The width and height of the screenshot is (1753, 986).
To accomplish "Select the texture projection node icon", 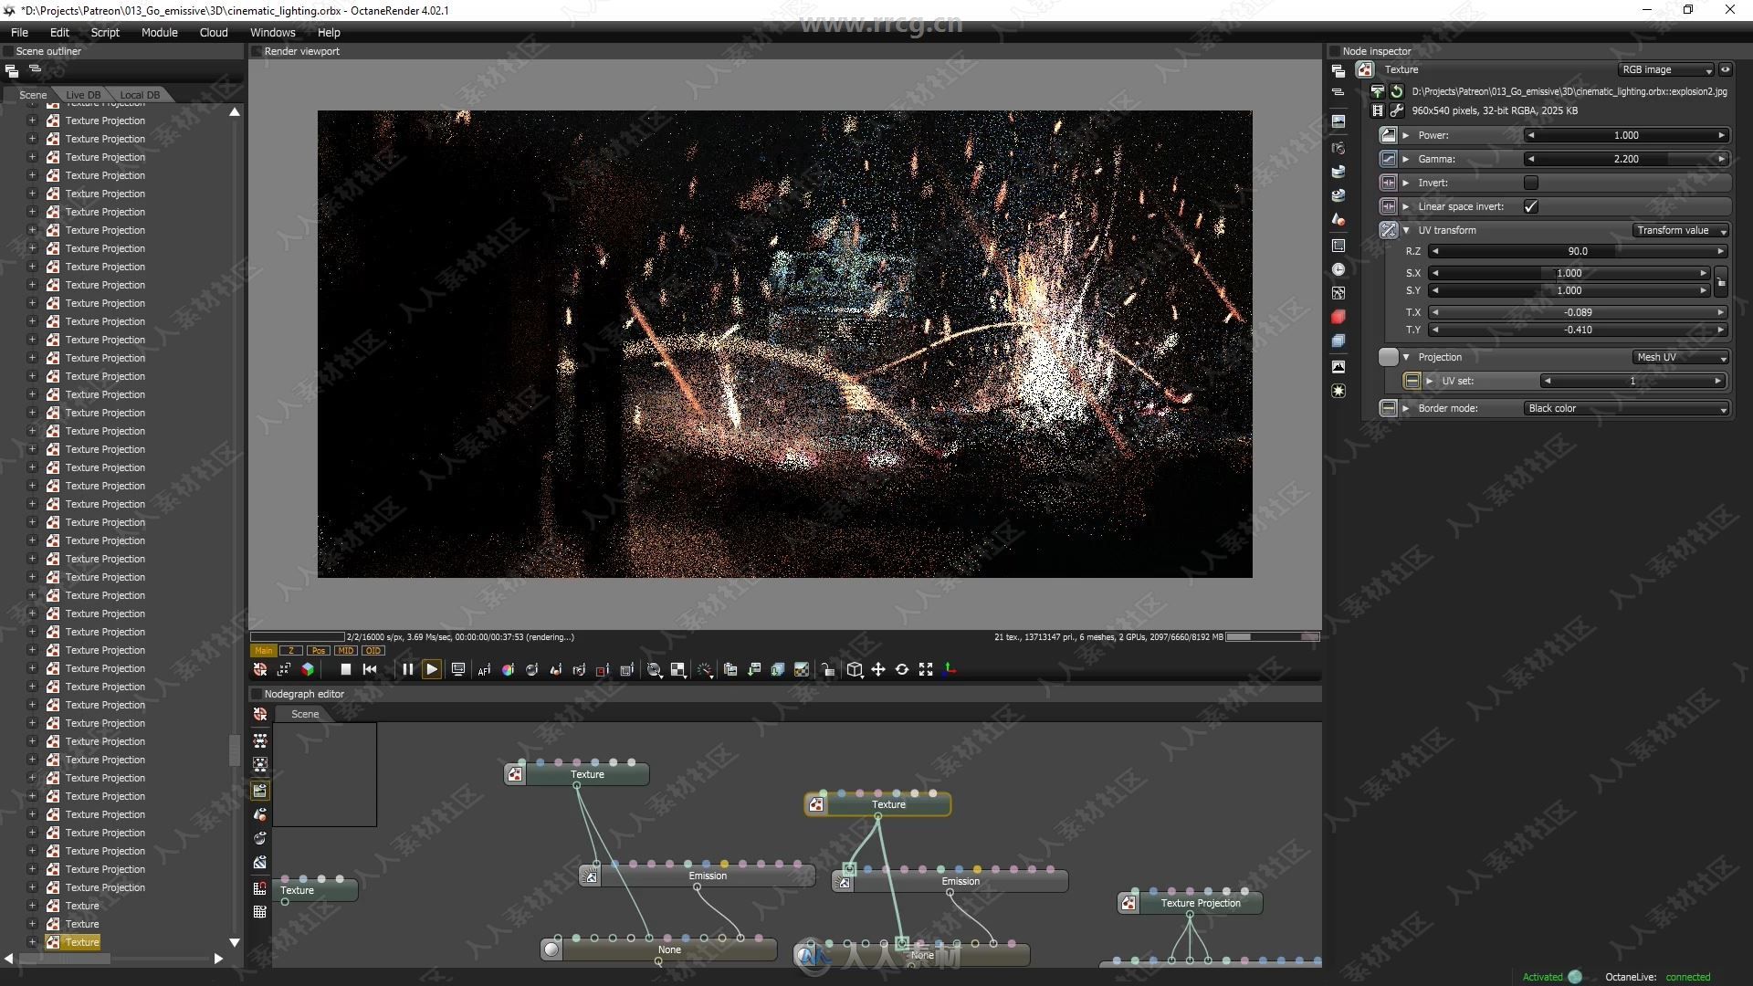I will pos(1126,903).
